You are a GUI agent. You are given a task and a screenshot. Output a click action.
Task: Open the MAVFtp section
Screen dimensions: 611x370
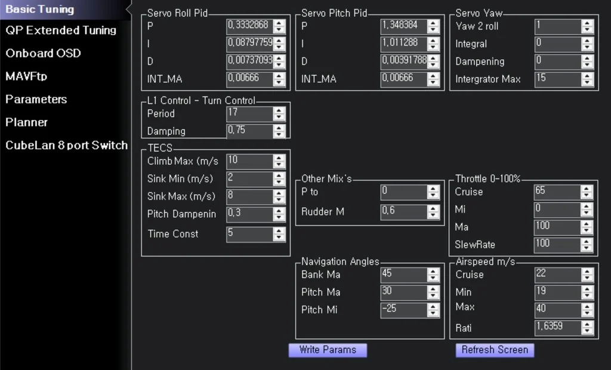click(x=26, y=76)
